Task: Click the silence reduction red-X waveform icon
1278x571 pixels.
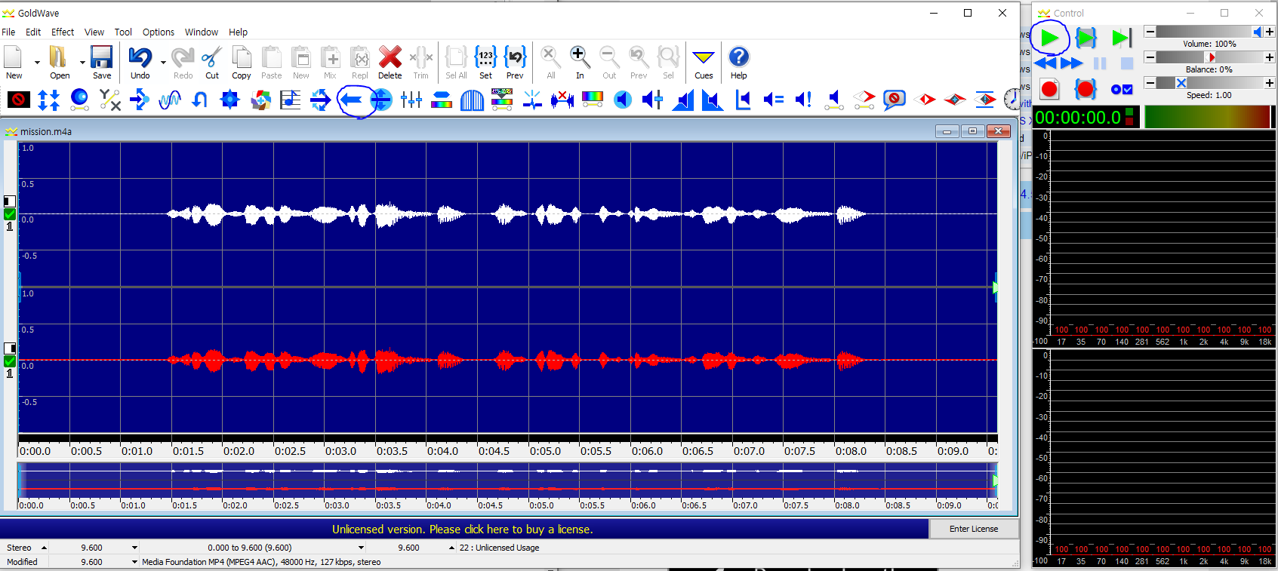Action: (x=562, y=100)
